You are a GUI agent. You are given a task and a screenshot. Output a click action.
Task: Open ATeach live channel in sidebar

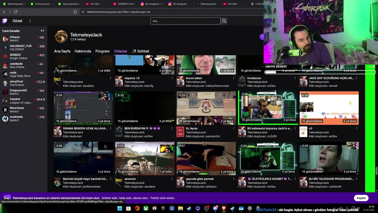coord(24,39)
